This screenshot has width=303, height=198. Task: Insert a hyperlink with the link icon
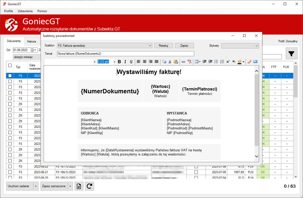click(x=183, y=62)
